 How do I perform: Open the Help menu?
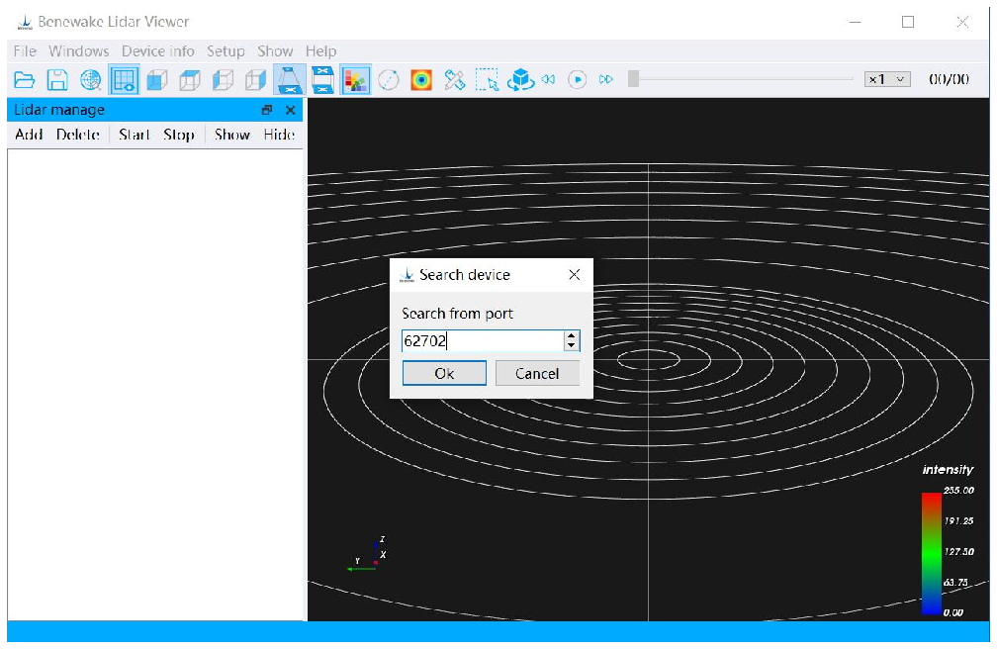[321, 50]
